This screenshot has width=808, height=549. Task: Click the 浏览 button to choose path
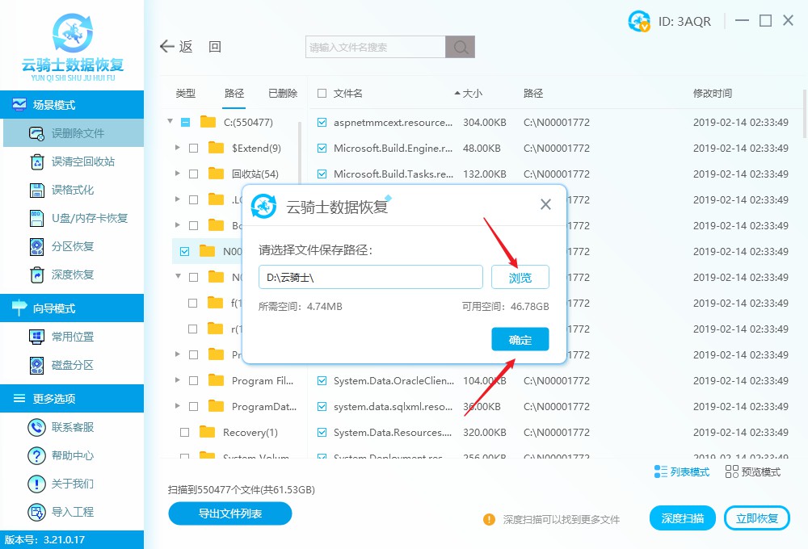520,277
